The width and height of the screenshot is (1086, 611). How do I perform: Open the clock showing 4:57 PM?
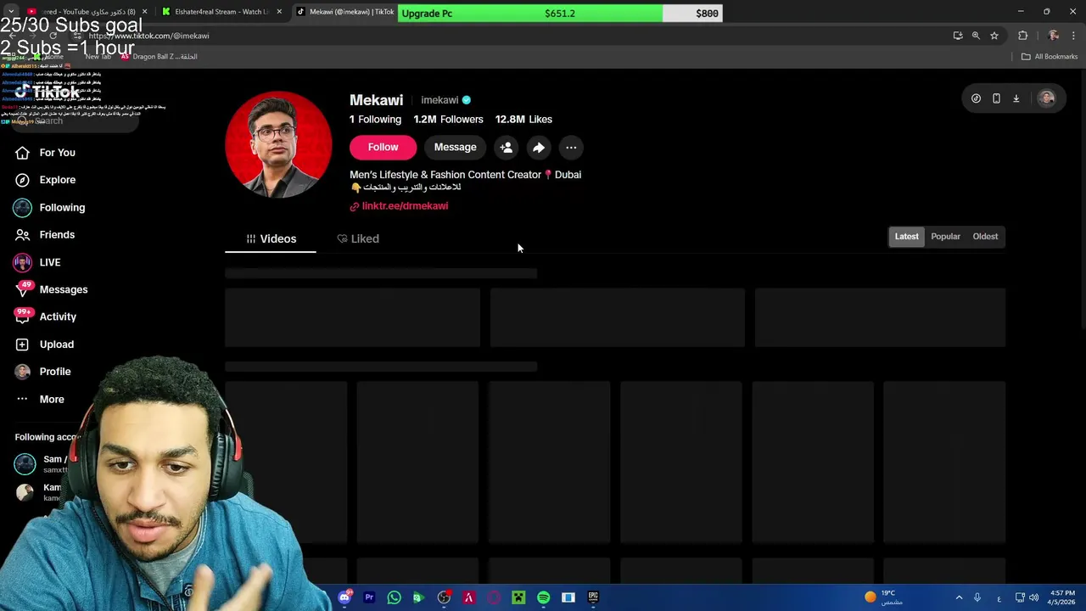pos(1062,597)
